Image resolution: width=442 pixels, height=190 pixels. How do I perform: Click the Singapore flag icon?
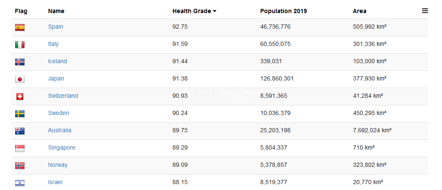pyautogui.click(x=20, y=148)
